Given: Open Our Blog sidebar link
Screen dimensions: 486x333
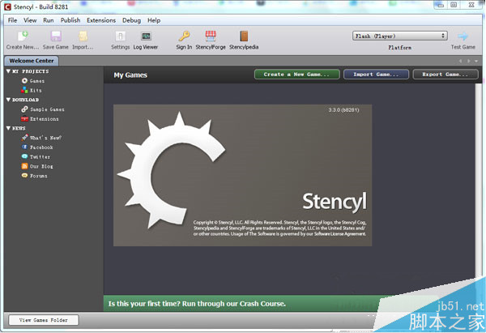Looking at the screenshot, I should [37, 167].
